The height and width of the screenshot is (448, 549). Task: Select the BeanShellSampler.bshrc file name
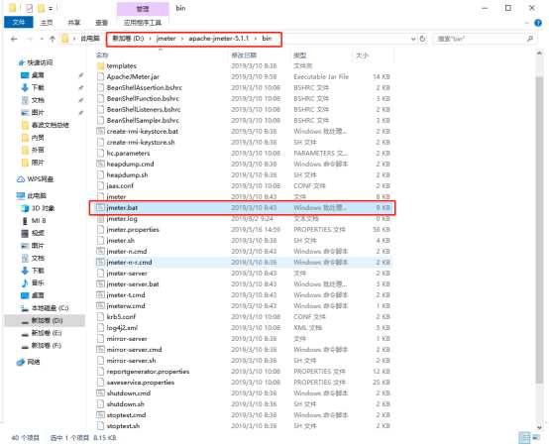click(143, 121)
